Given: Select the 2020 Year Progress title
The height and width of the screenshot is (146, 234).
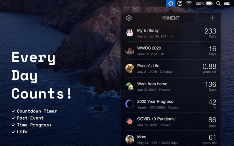Looking at the screenshot, I should (x=155, y=102).
